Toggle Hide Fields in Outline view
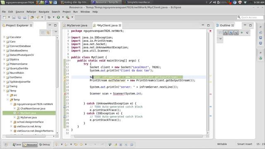Viewport: 265px width, 149px height. [231, 33]
